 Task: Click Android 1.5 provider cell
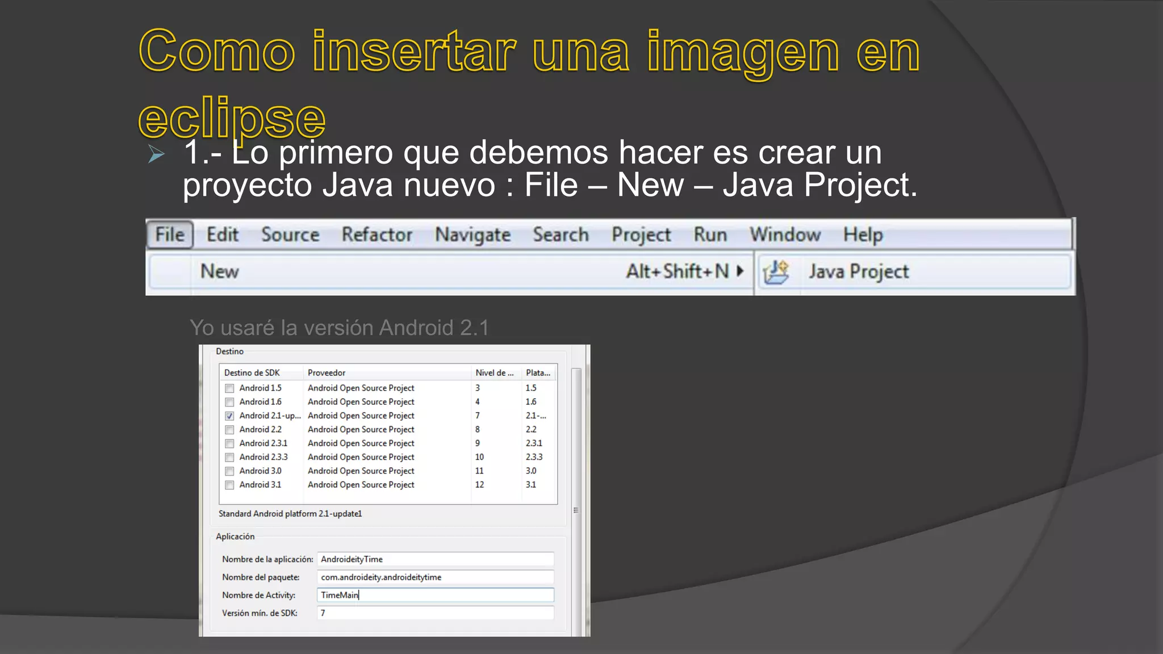(x=361, y=388)
